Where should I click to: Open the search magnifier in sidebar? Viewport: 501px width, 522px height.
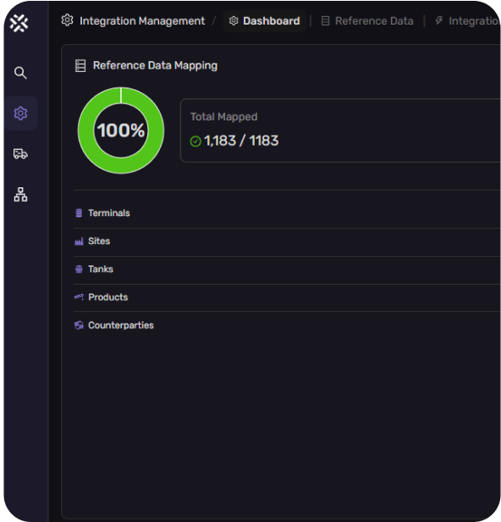click(x=20, y=73)
